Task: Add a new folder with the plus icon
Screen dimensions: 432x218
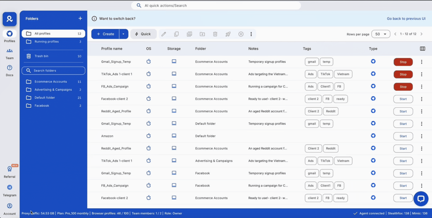Action: tap(80, 19)
